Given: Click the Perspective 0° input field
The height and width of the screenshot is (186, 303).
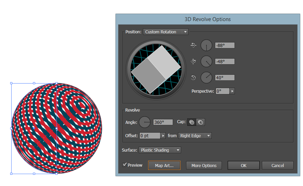Looking at the screenshot, I should coord(222,91).
